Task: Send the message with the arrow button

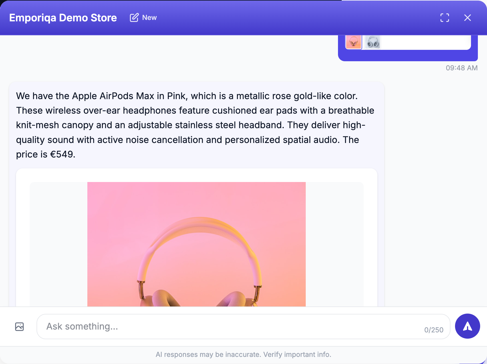Action: pos(467,326)
